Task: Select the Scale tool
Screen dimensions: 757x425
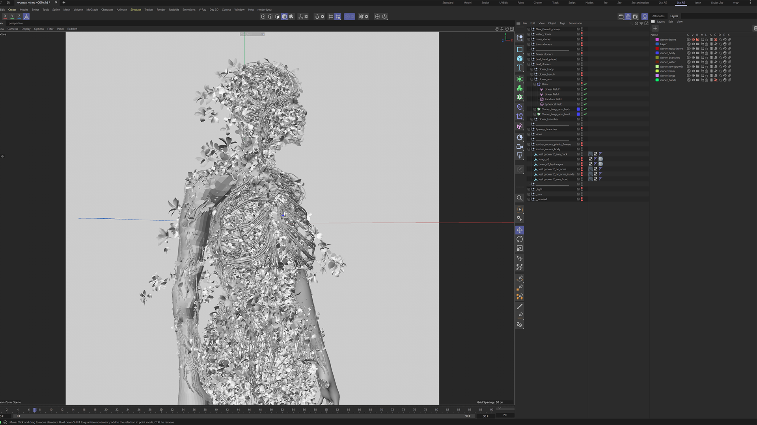Action: [520, 248]
